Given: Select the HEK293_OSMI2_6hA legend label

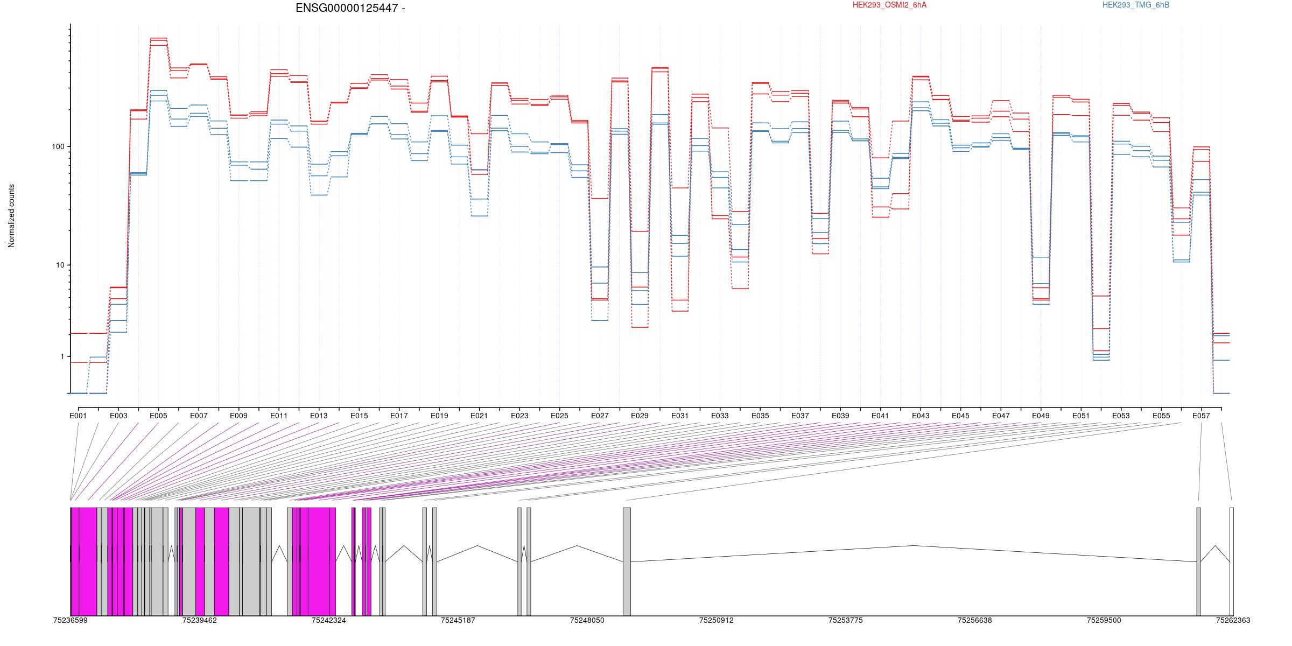Looking at the screenshot, I should 890,5.
